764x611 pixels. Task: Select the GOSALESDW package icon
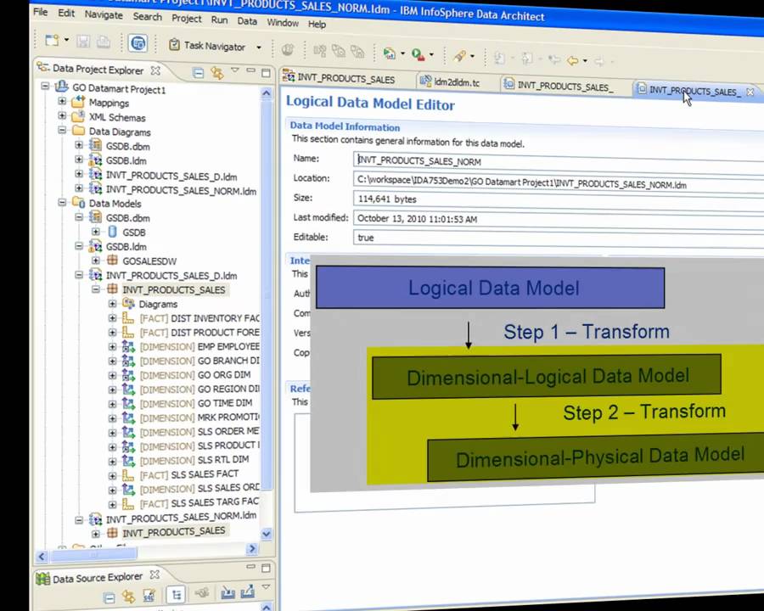112,261
